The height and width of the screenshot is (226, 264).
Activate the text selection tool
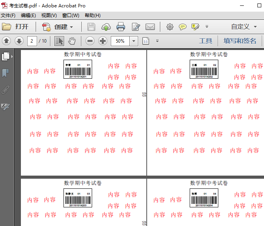(x=59, y=41)
